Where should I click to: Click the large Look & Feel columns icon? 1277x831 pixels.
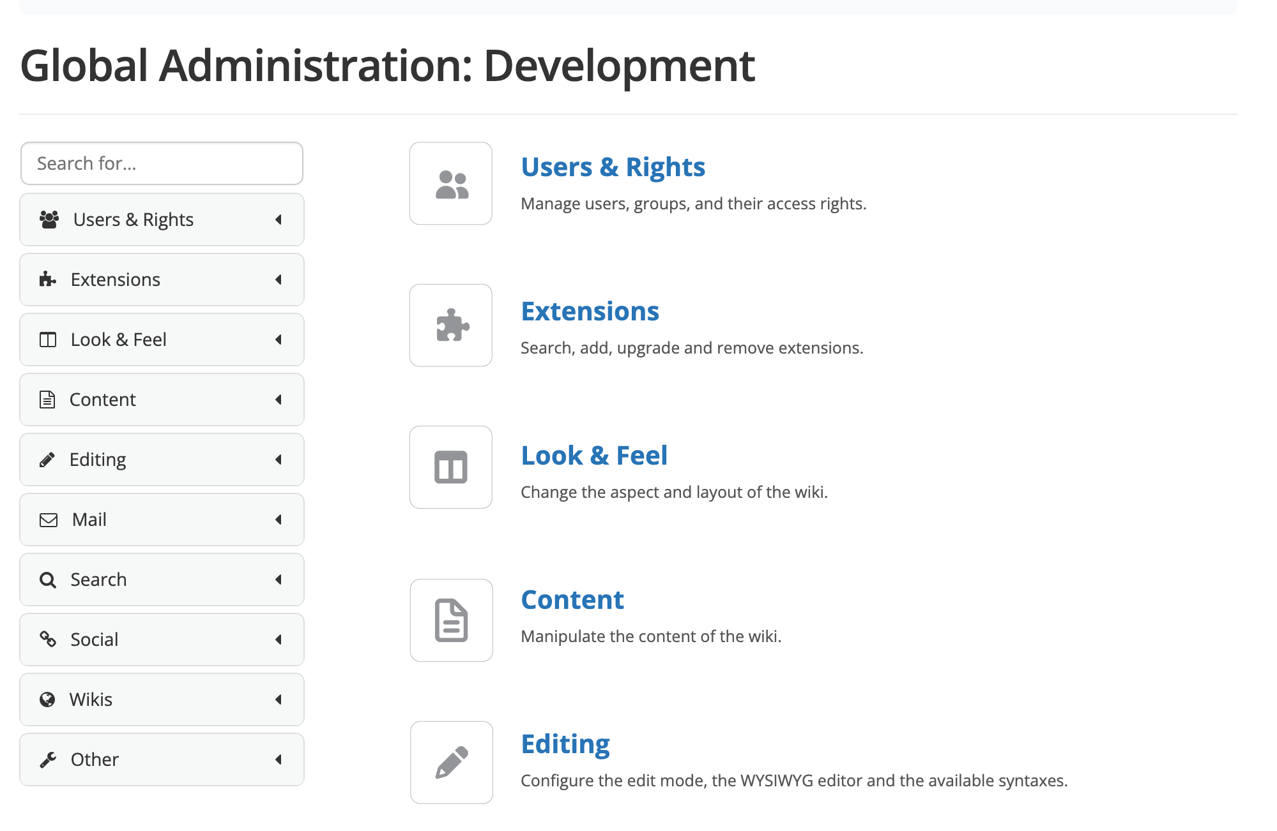[x=451, y=467]
